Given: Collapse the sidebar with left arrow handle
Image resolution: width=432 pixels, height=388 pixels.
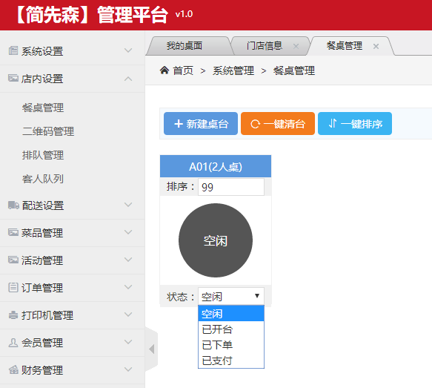Looking at the screenshot, I should [x=151, y=349].
